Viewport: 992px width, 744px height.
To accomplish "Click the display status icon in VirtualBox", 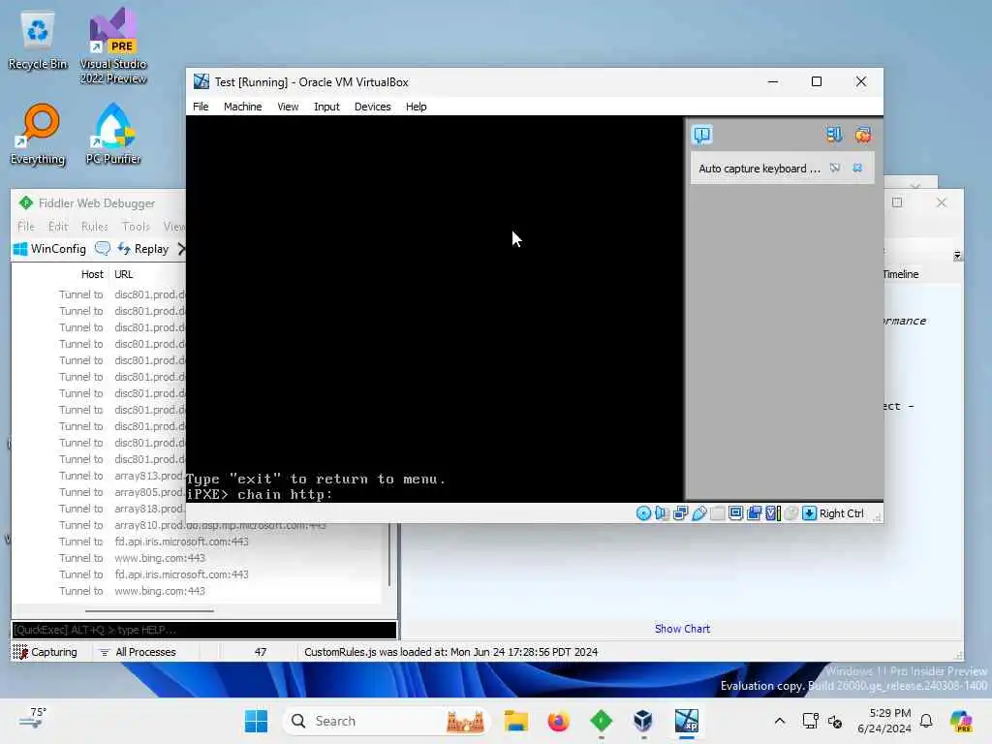I will pyautogui.click(x=736, y=513).
